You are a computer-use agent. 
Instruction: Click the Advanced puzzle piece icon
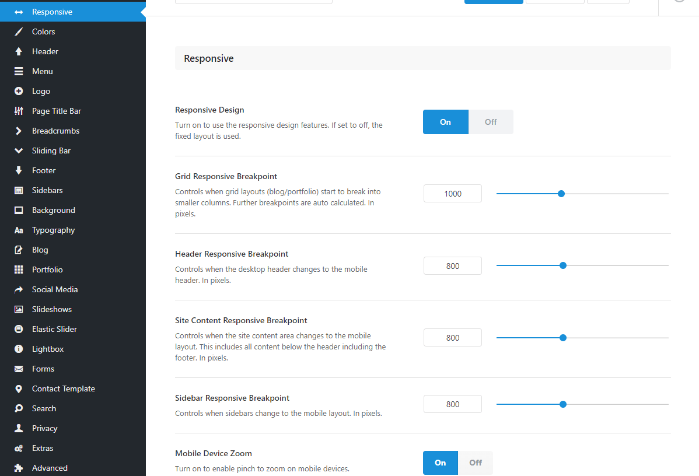point(19,468)
